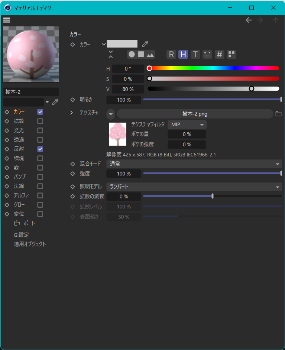Turn on the アルファ channel checkbox

(40, 195)
